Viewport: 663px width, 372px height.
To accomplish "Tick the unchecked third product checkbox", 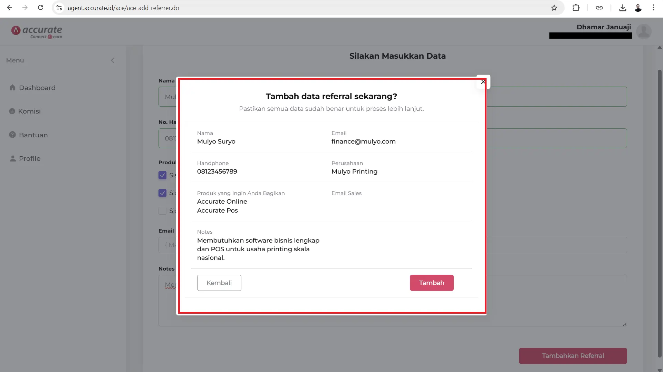I will 162,211.
